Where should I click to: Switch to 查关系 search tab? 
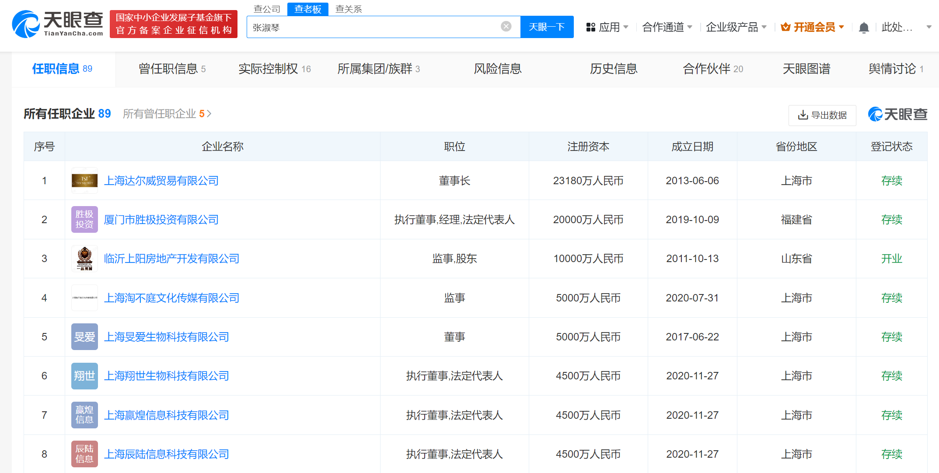pyautogui.click(x=349, y=9)
